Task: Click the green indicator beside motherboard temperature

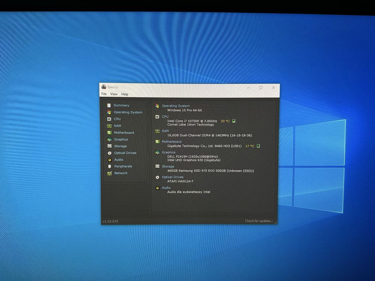Action: click(258, 146)
